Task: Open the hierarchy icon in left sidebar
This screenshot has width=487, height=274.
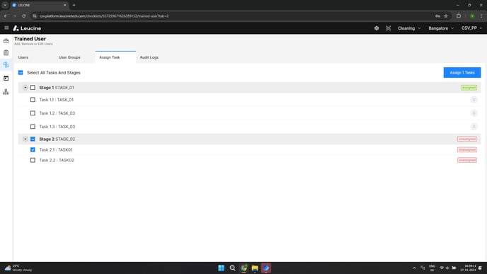Action: coord(6,91)
